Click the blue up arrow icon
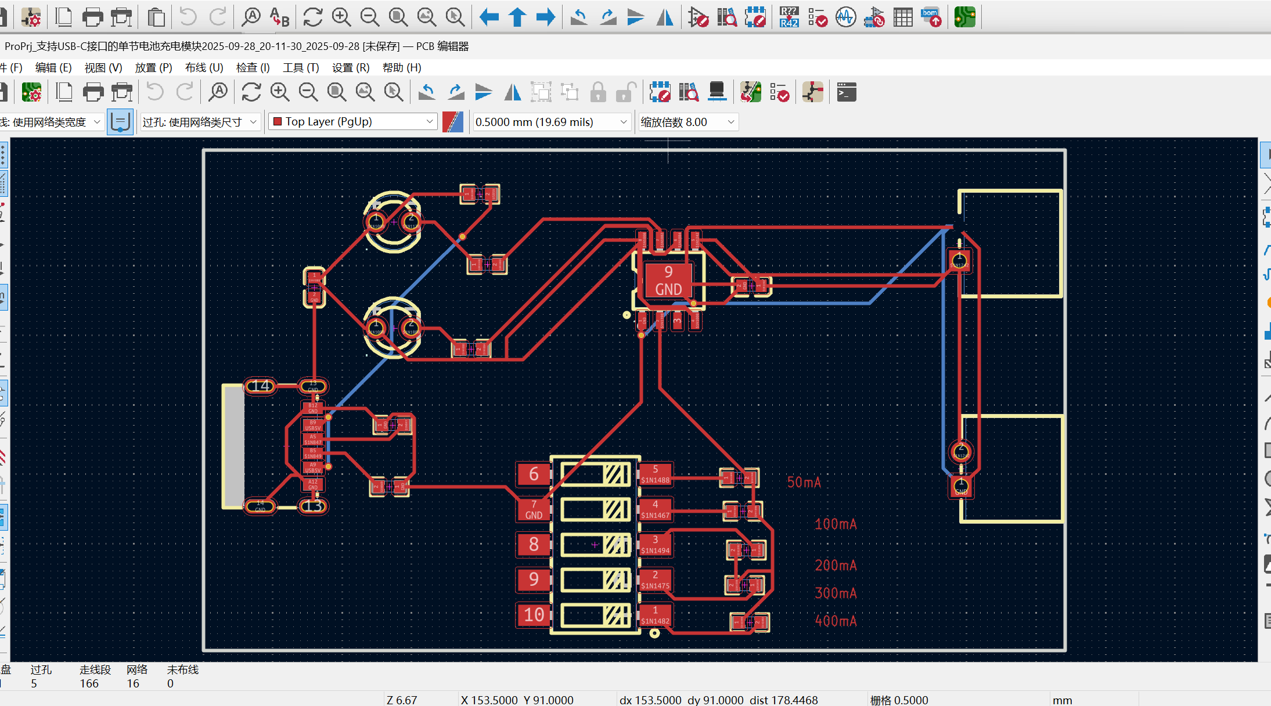The image size is (1271, 706). (517, 17)
